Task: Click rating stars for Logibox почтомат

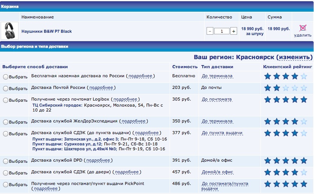Action: 286,99
